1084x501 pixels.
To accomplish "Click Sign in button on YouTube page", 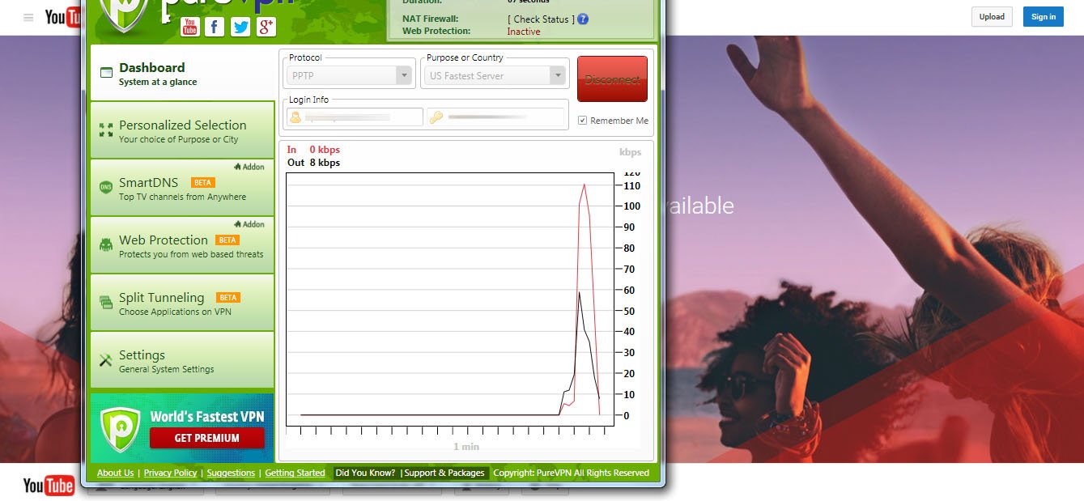I will [1044, 17].
